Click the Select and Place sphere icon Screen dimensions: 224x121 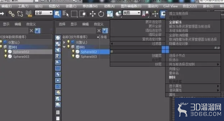pyautogui.click(x=118, y=14)
